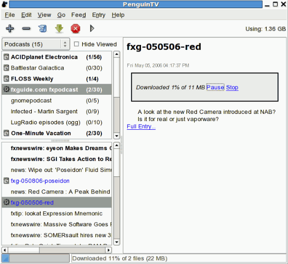Screen dimensions: 288x264
Task: Click the 'Downloaded 11% of 2 files' status text
Action: click(x=120, y=259)
